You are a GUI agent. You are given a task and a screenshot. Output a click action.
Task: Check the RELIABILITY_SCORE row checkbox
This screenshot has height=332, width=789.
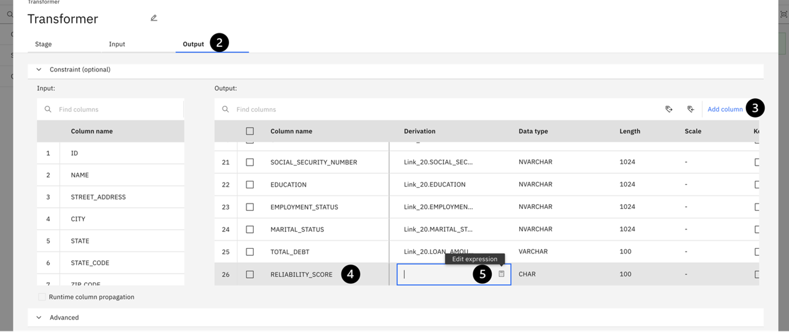250,274
